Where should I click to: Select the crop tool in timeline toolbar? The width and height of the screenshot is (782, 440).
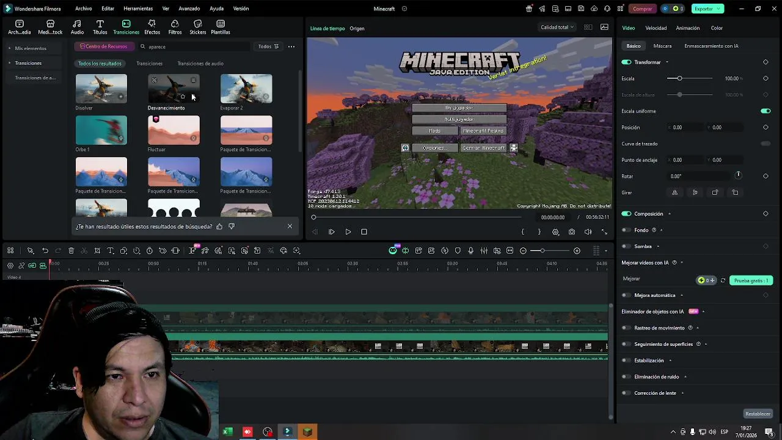97,251
